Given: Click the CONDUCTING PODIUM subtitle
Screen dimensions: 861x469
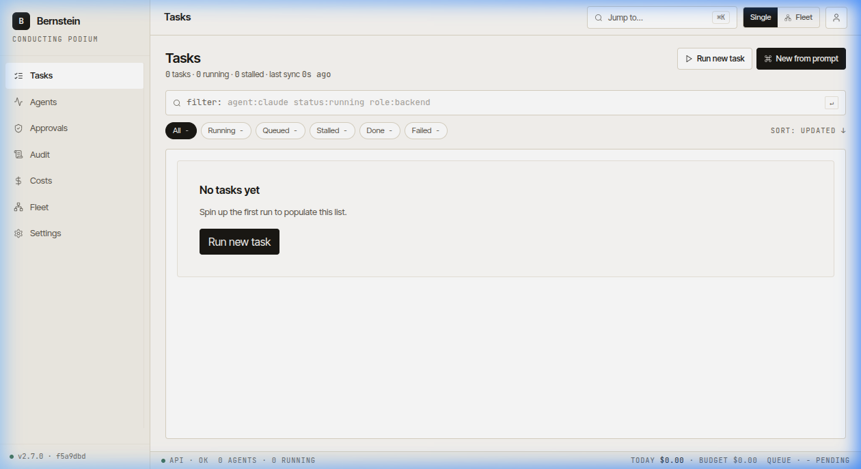Looking at the screenshot, I should (x=55, y=40).
